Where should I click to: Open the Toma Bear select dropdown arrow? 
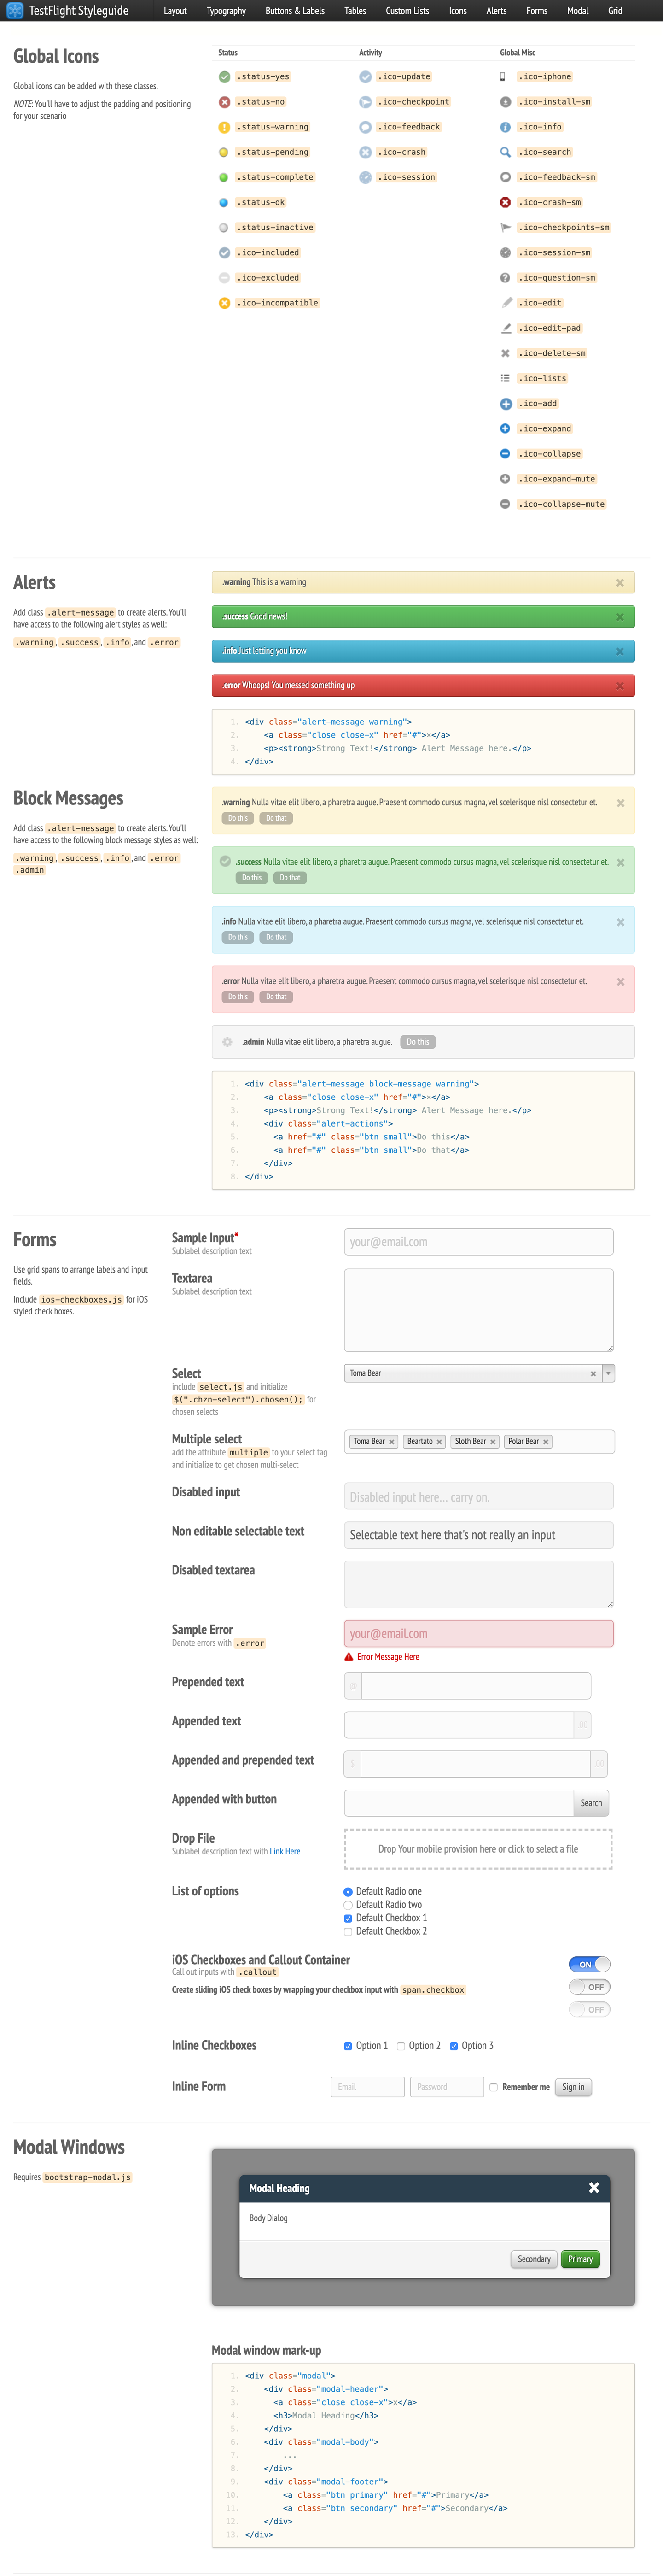tap(608, 1373)
